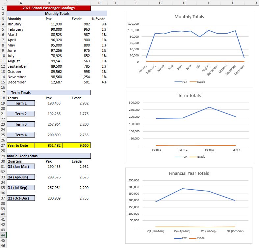Viewport: 259px width, 248px height.
Task: Click the Pax legend entry in Monthly Totals chart
Action: 181,82
